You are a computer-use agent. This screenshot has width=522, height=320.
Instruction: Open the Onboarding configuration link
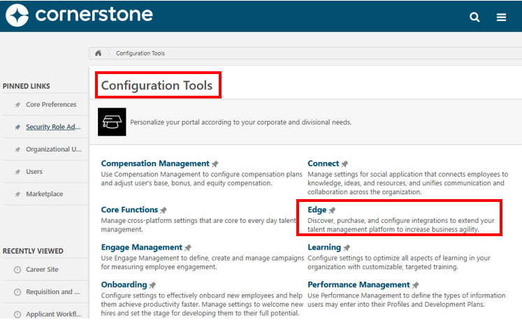124,284
